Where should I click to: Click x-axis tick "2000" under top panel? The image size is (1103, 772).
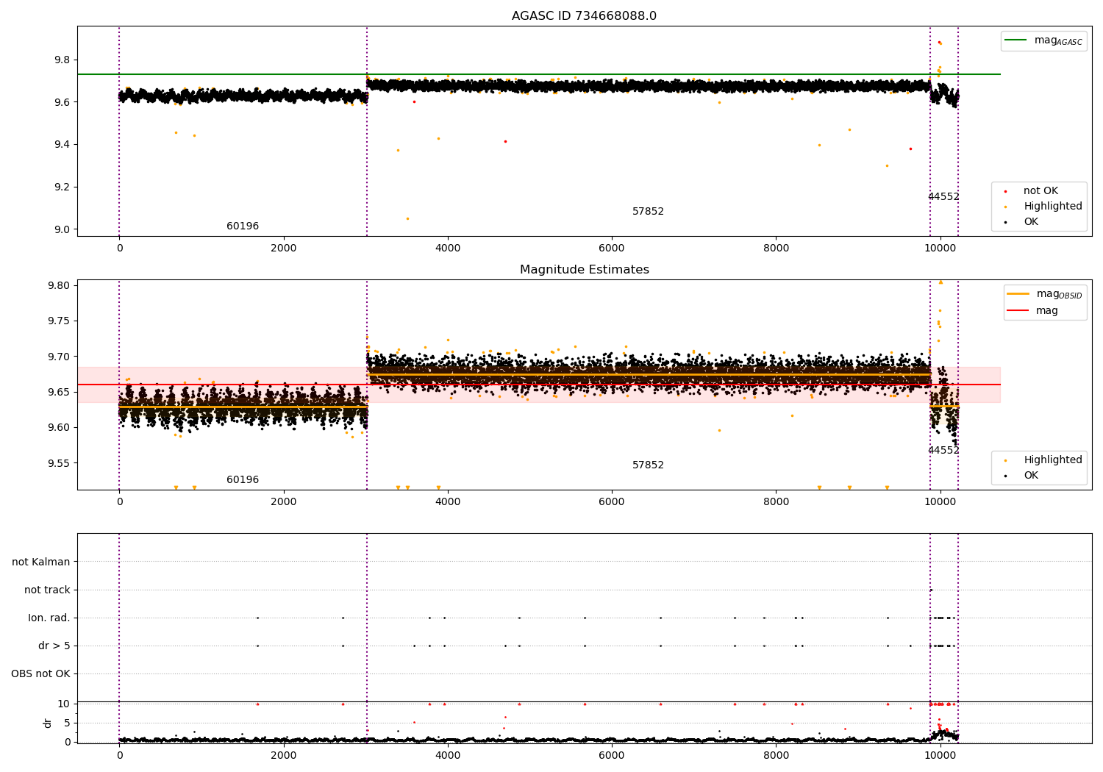point(283,249)
